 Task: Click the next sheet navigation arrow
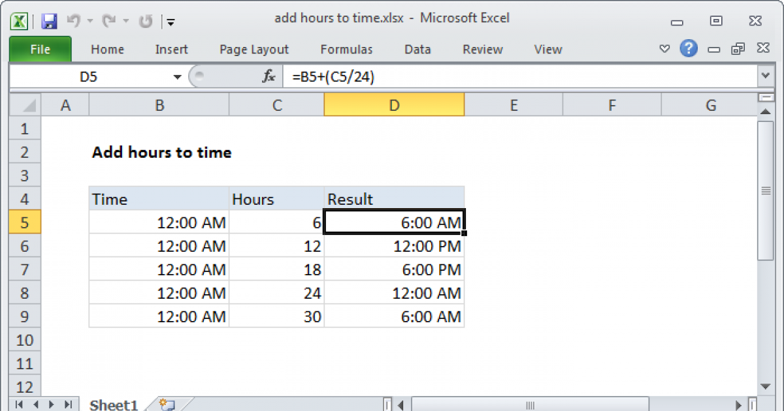pos(50,404)
